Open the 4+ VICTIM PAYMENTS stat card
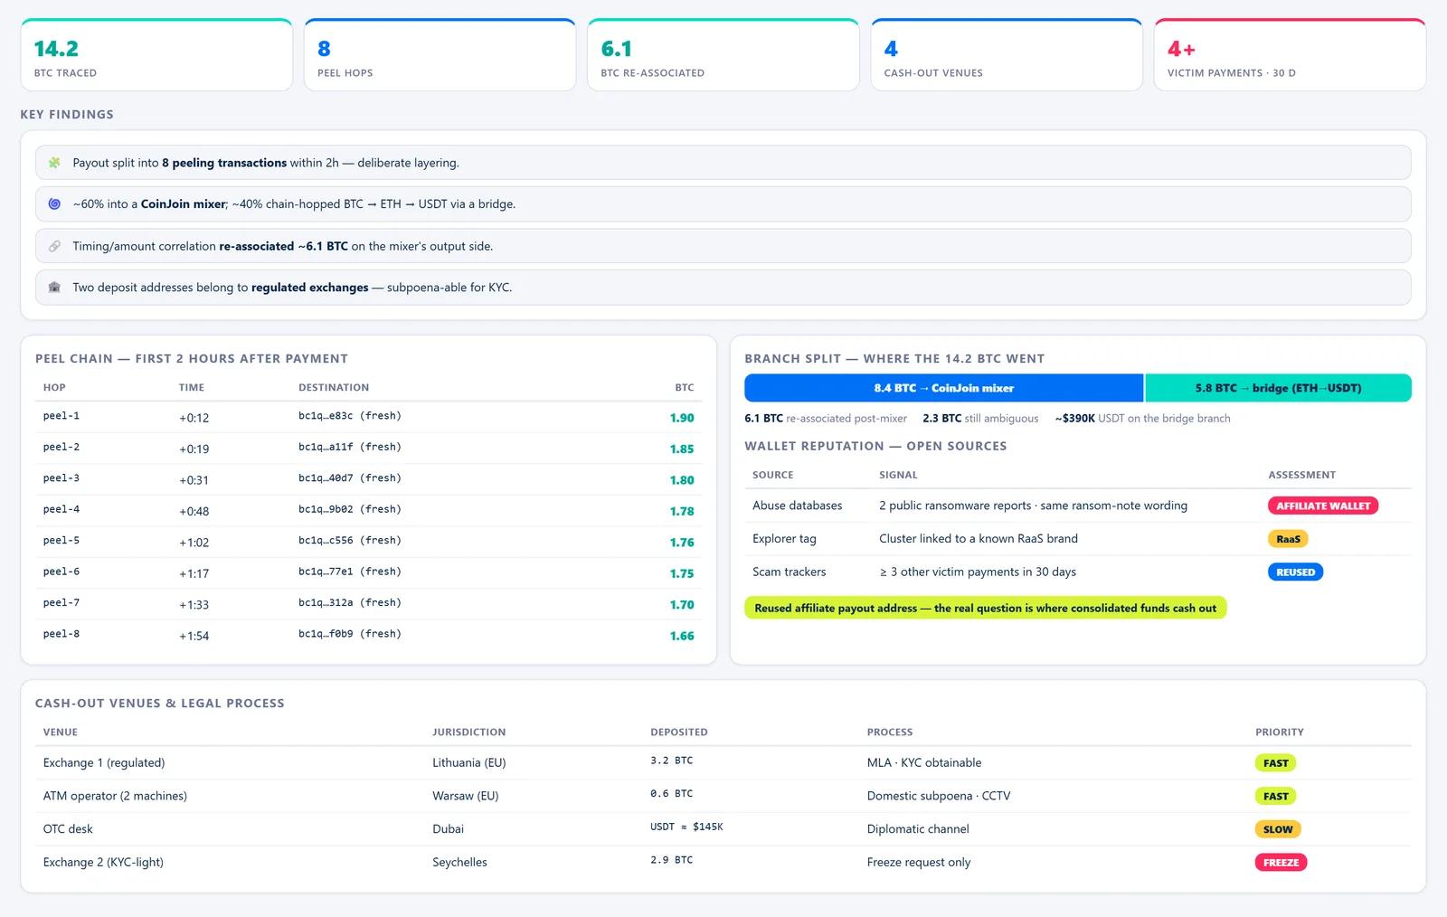This screenshot has height=917, width=1447. [1290, 55]
